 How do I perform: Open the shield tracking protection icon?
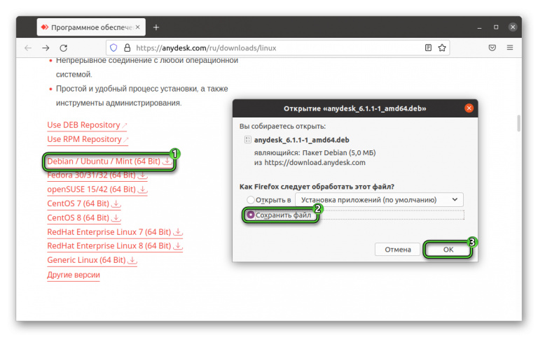pyautogui.click(x=113, y=48)
